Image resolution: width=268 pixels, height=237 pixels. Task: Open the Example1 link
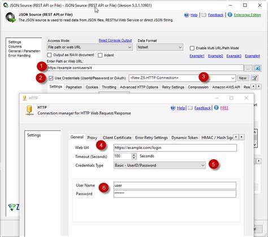(x=197, y=56)
